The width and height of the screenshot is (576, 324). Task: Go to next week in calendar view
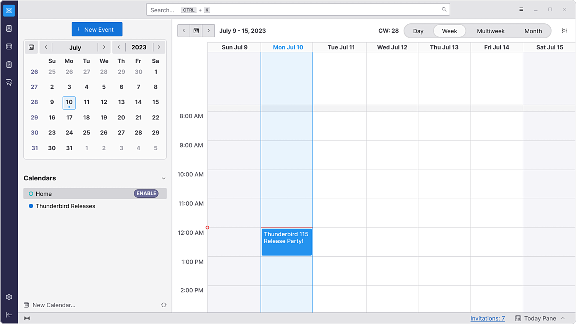point(208,31)
